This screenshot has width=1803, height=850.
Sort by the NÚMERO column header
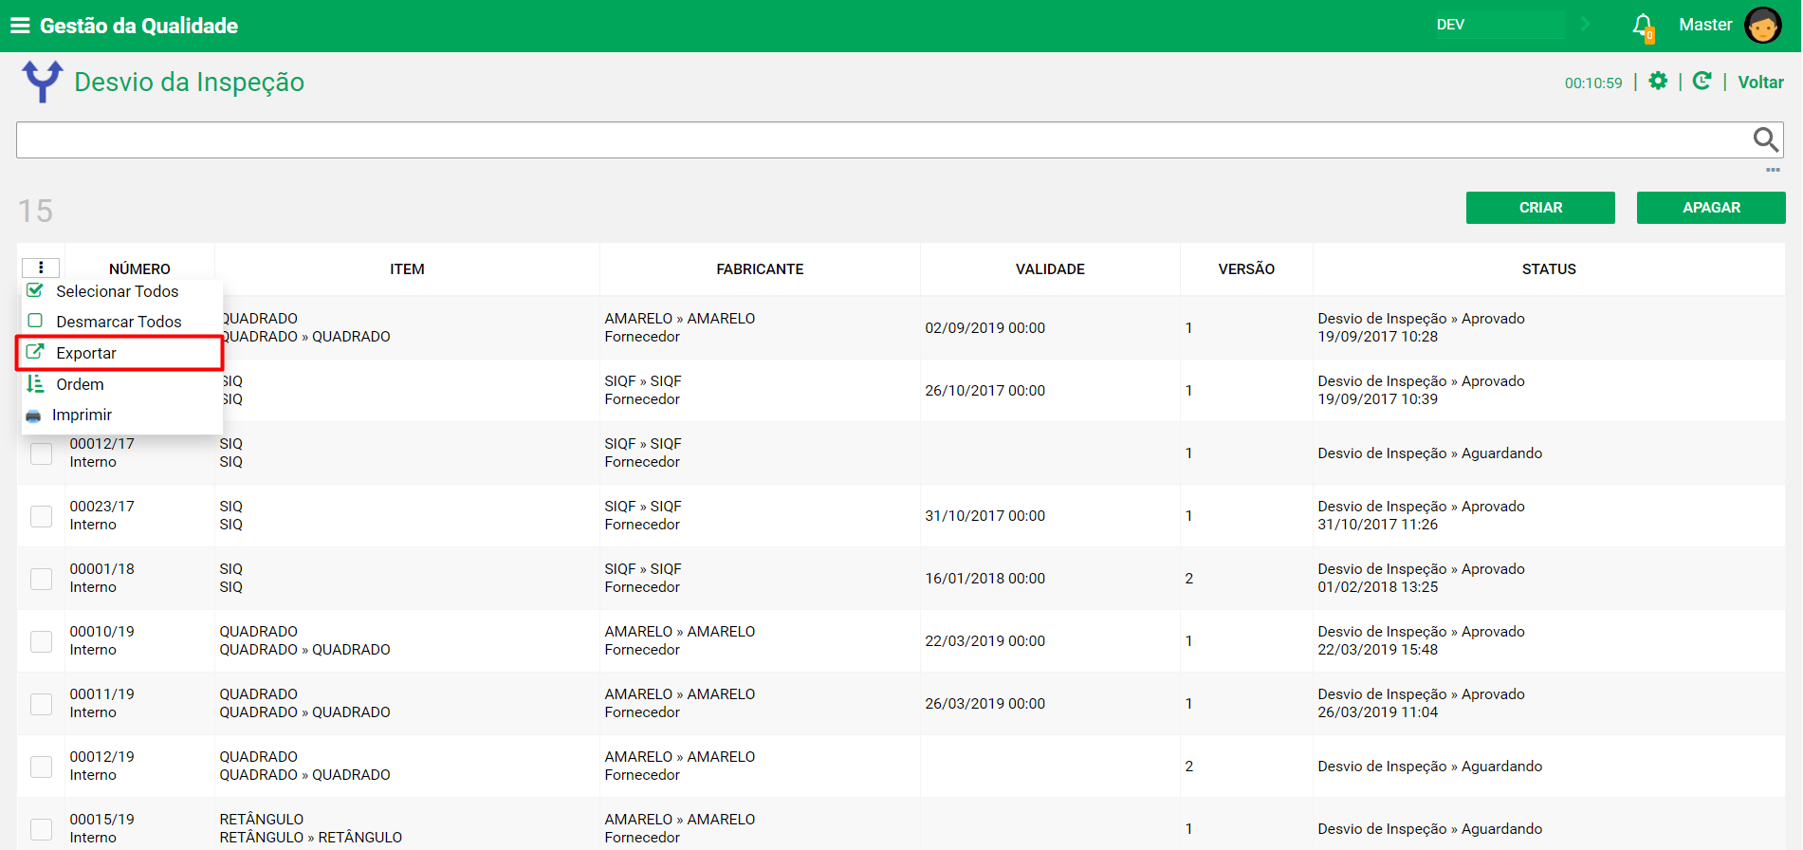139,269
